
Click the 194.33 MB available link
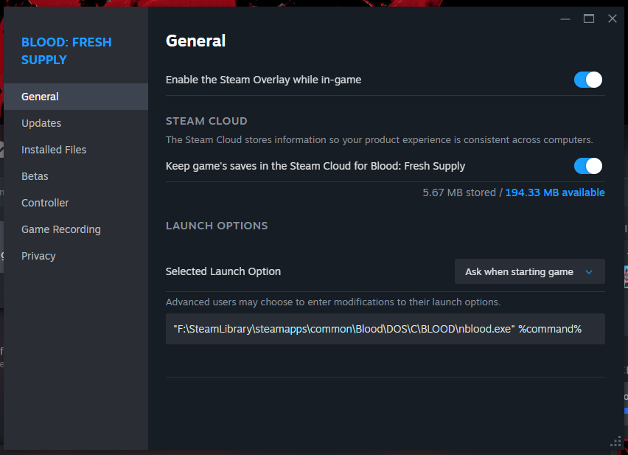(x=555, y=192)
